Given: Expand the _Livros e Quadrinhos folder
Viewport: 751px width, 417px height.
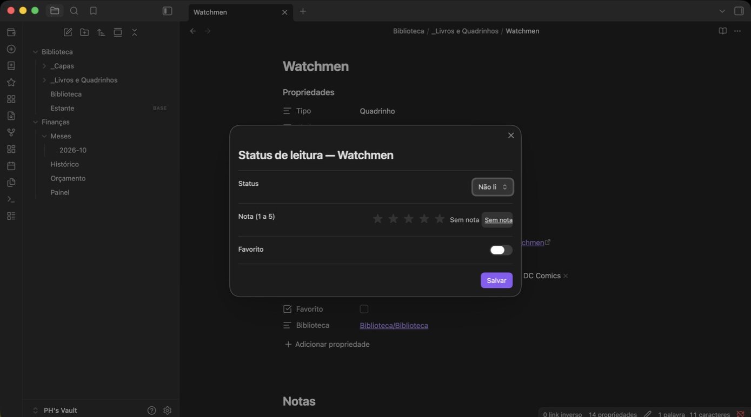Looking at the screenshot, I should pyautogui.click(x=44, y=80).
